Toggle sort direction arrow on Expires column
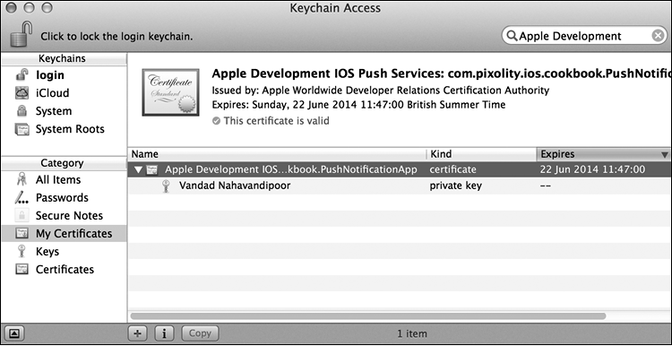Screen dimensions: 672x346 click(x=664, y=154)
